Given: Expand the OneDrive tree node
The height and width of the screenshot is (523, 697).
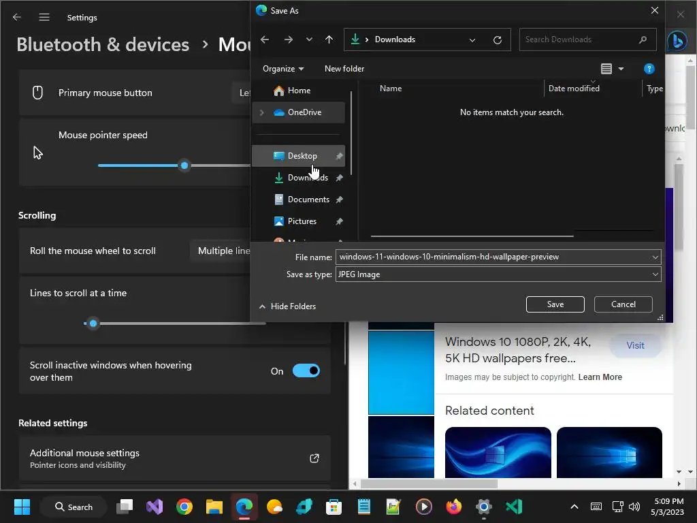Looking at the screenshot, I should click(262, 112).
